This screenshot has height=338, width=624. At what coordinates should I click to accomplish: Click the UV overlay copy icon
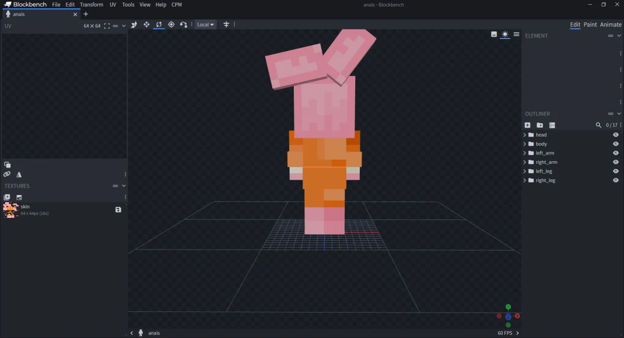tap(7, 164)
